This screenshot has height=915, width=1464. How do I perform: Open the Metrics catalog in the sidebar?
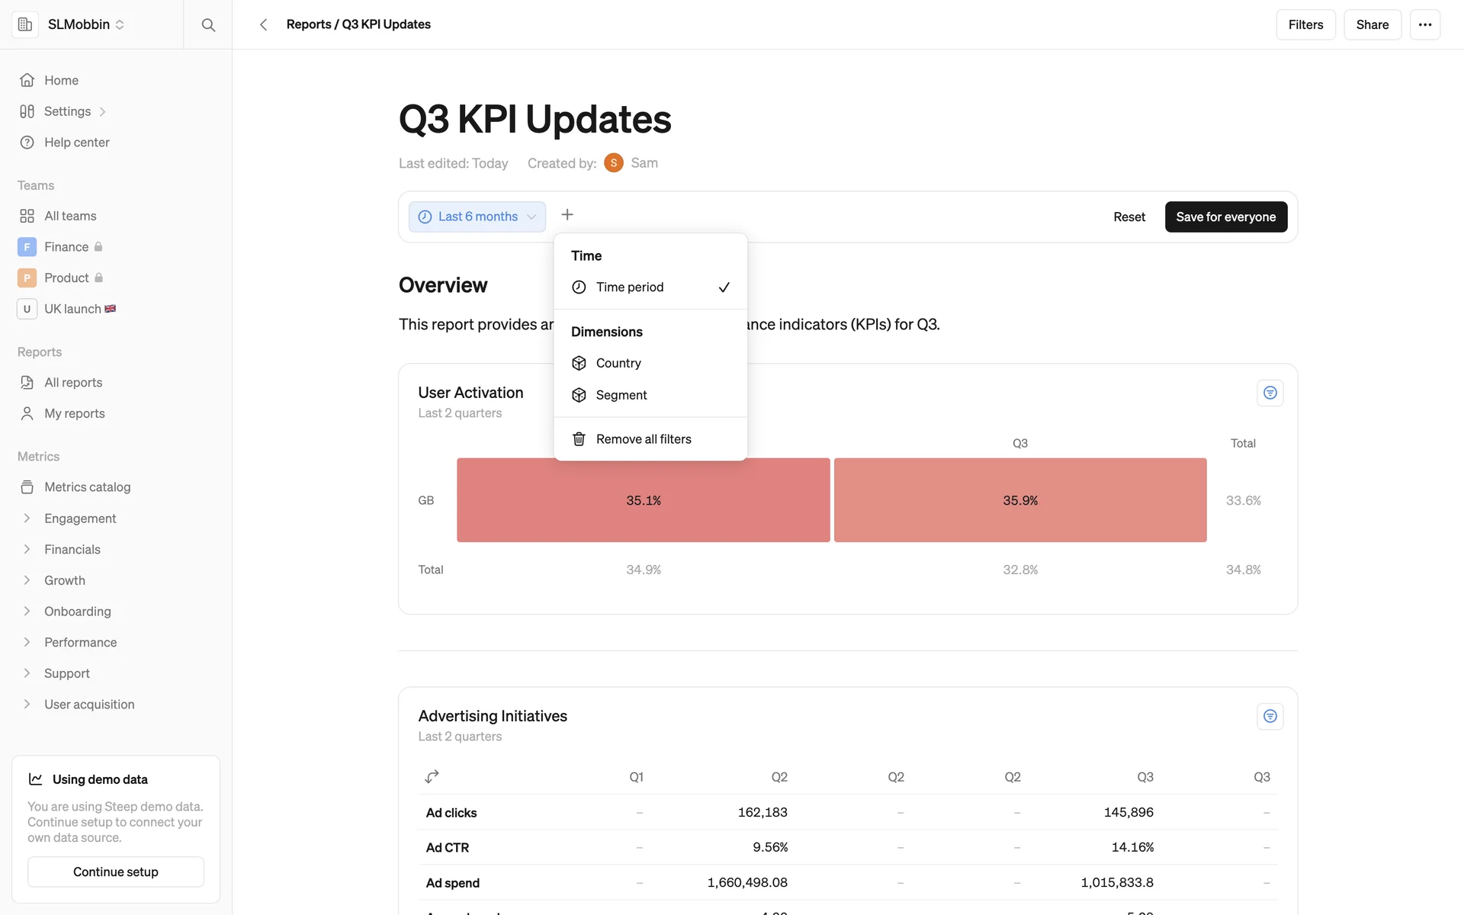coord(87,487)
